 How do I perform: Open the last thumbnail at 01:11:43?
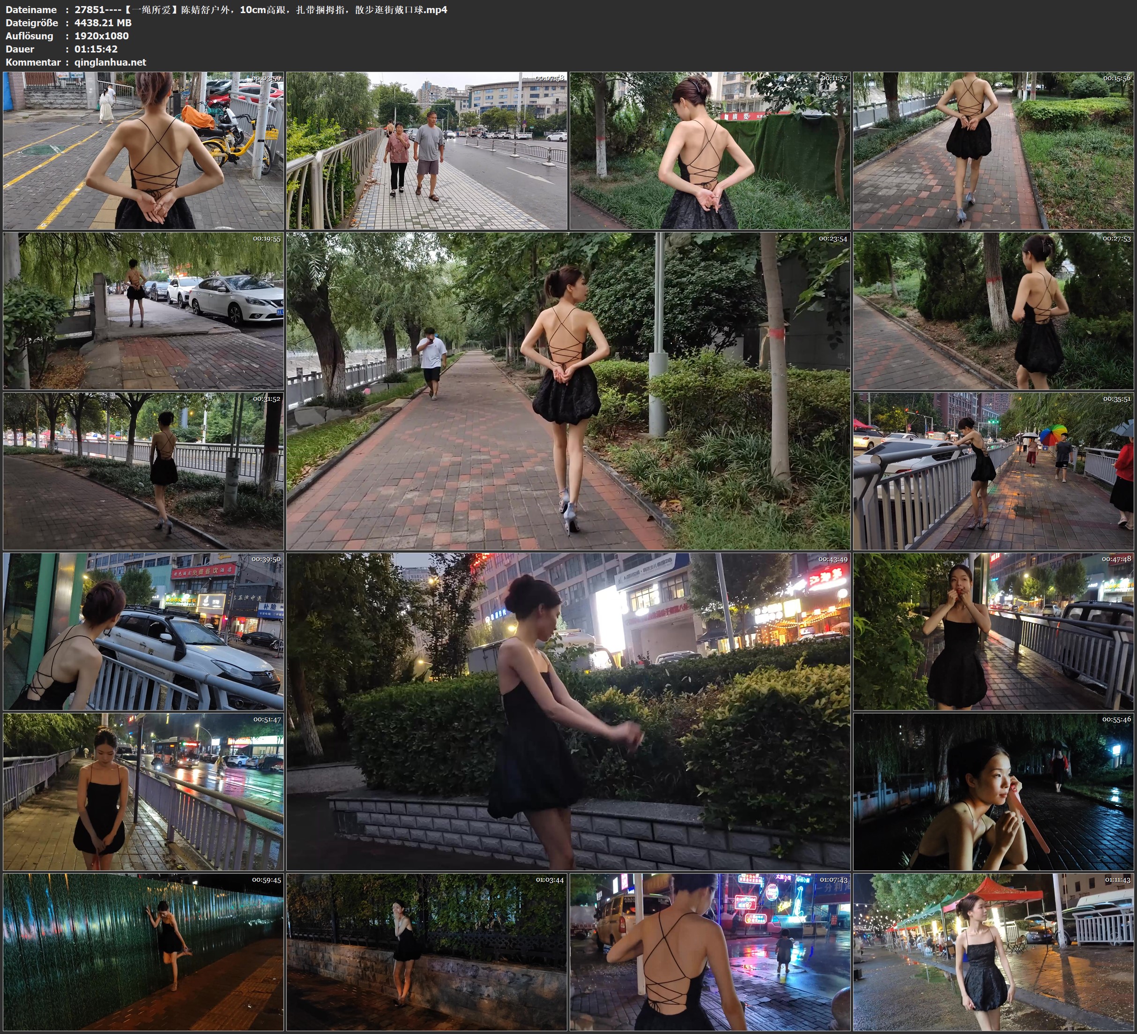(994, 952)
